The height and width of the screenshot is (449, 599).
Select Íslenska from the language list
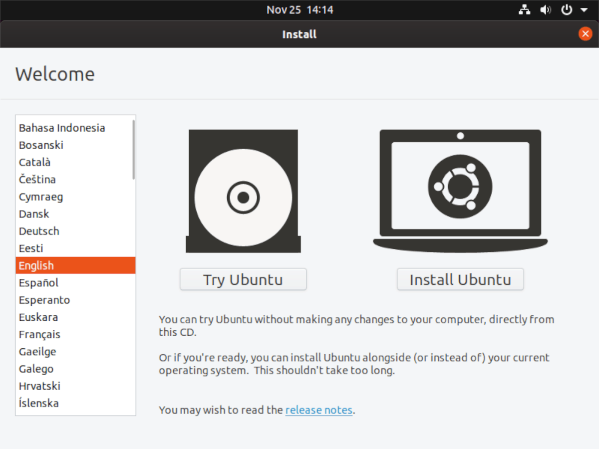[38, 403]
